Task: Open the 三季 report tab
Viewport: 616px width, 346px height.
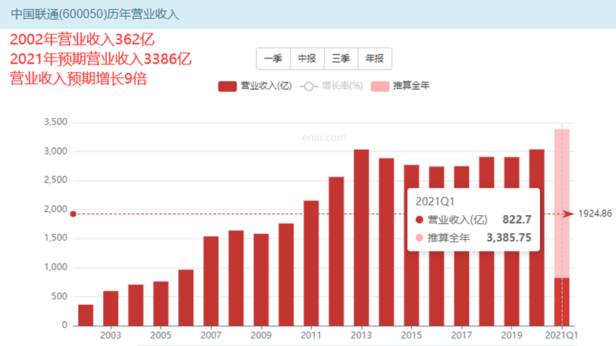Action: click(341, 59)
